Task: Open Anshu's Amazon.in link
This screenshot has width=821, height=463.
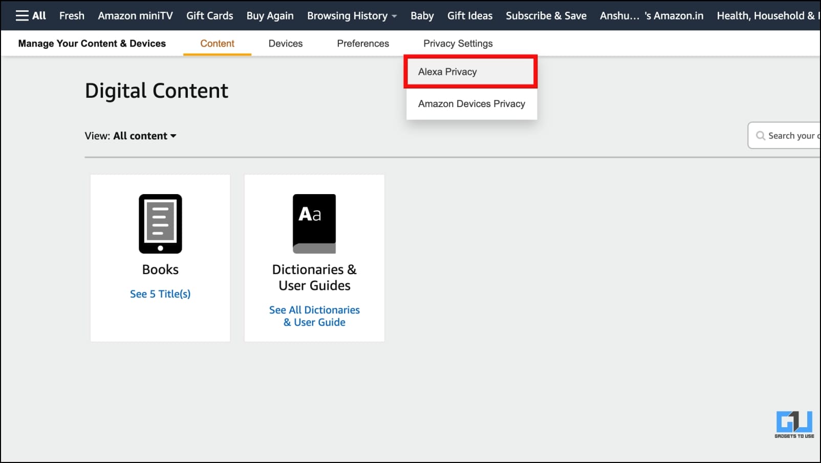Action: pyautogui.click(x=652, y=16)
